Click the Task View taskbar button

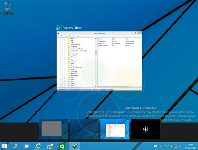pos(26,146)
